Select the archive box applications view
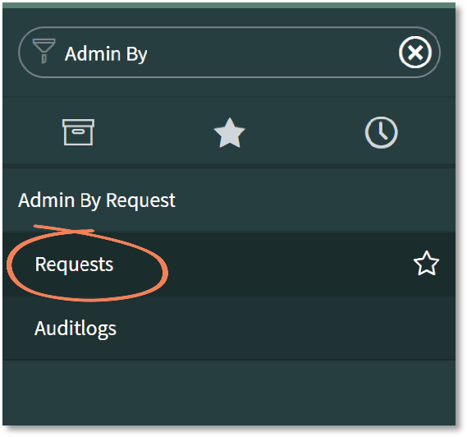The image size is (467, 437). (78, 132)
